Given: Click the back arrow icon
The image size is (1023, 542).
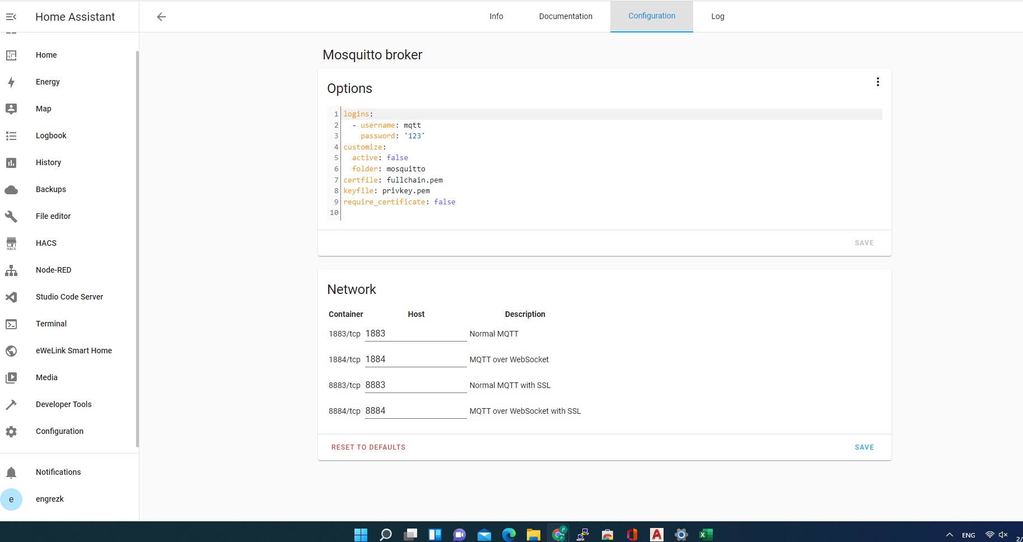Looking at the screenshot, I should tap(161, 17).
